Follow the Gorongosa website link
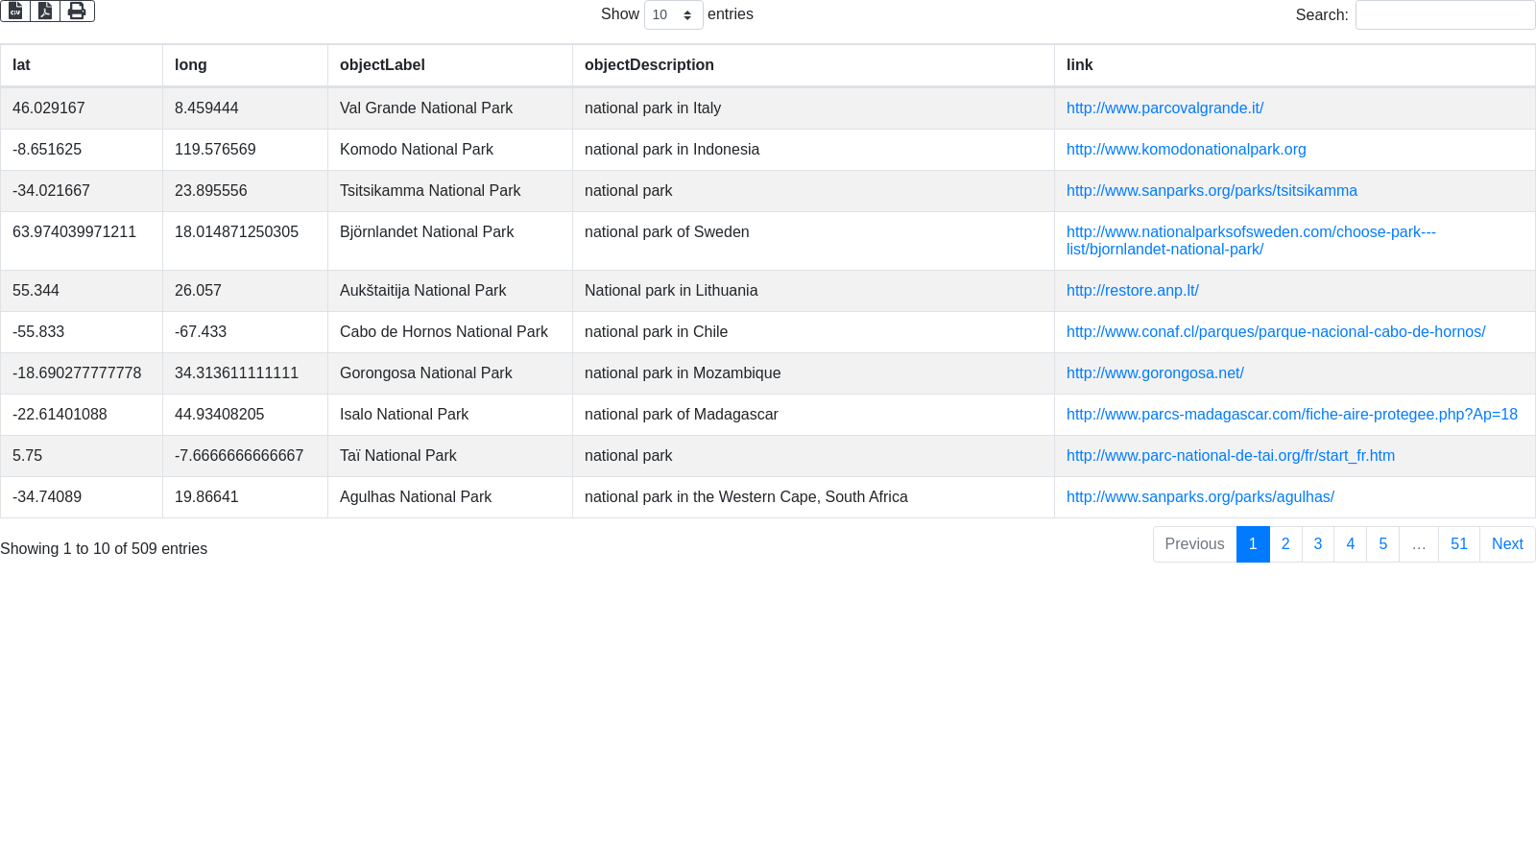This screenshot has height=864, width=1536. click(x=1155, y=373)
